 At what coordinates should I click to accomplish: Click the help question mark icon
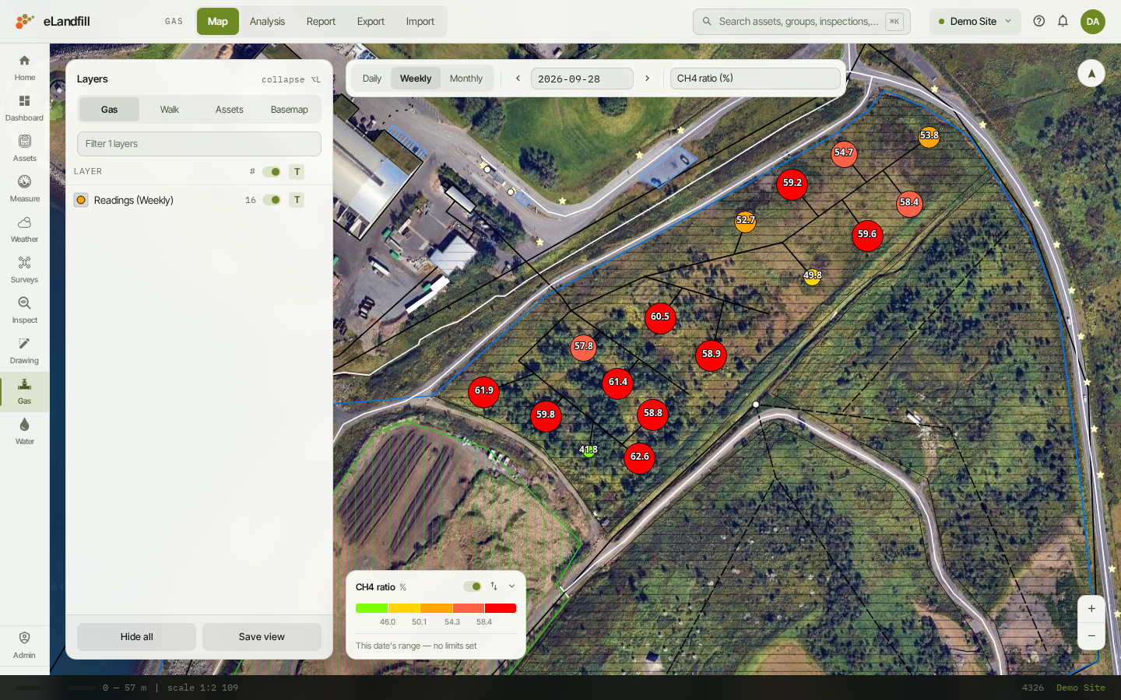[x=1038, y=21]
